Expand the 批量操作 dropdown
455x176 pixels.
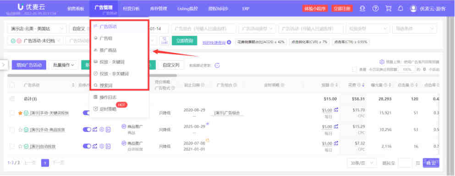coord(64,65)
